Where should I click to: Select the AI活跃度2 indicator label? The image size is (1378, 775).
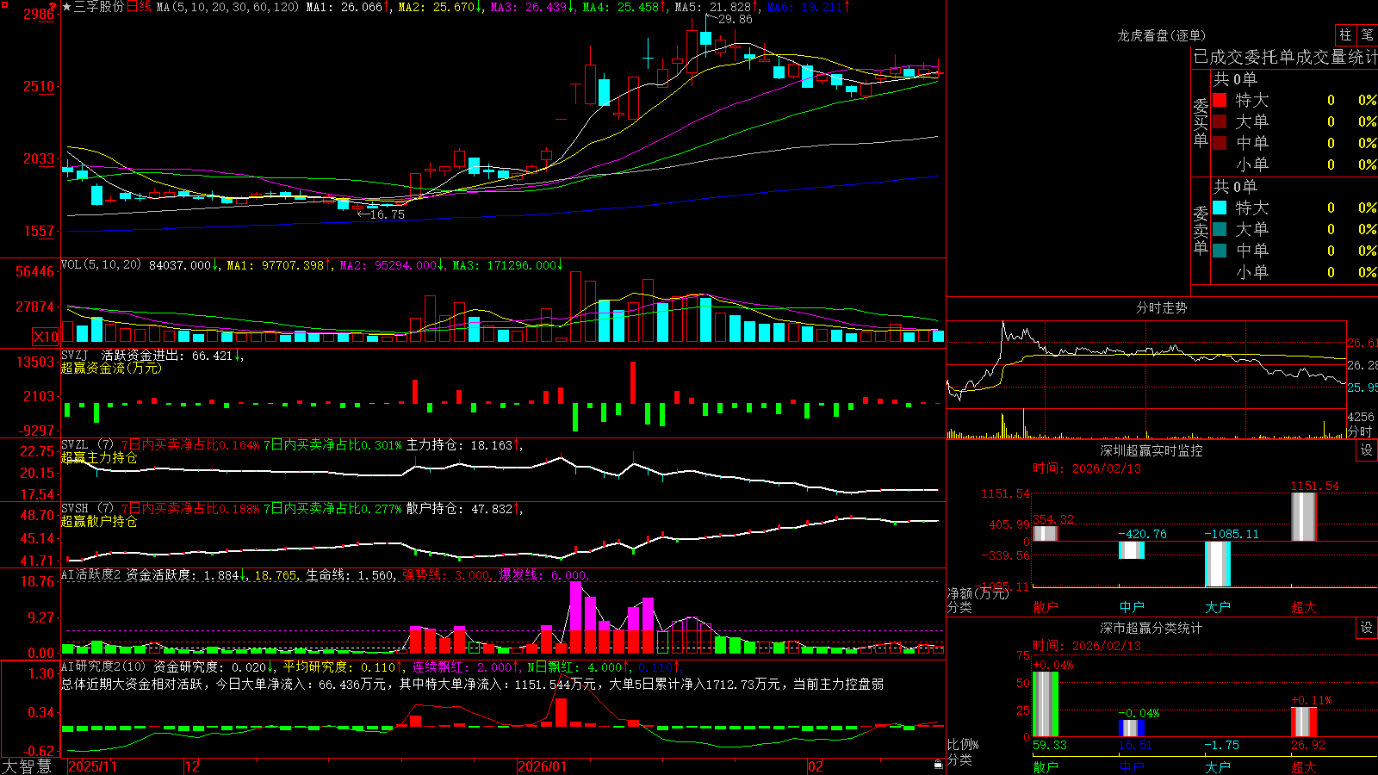coord(91,575)
